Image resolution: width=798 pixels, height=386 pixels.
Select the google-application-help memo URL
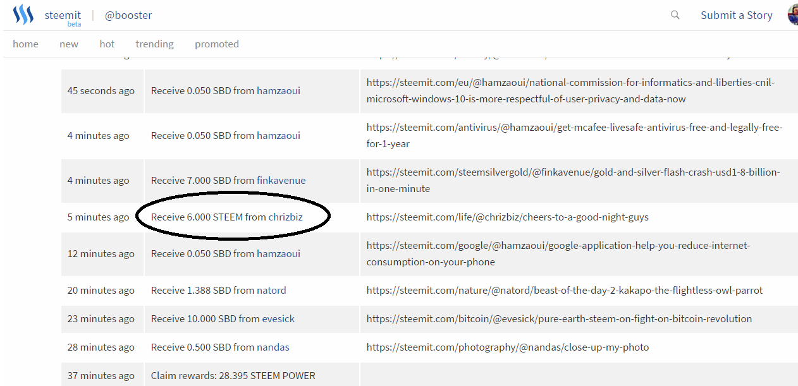tap(558, 253)
